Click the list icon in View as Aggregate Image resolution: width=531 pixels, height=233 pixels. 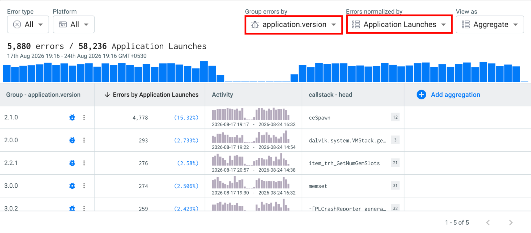(x=466, y=24)
